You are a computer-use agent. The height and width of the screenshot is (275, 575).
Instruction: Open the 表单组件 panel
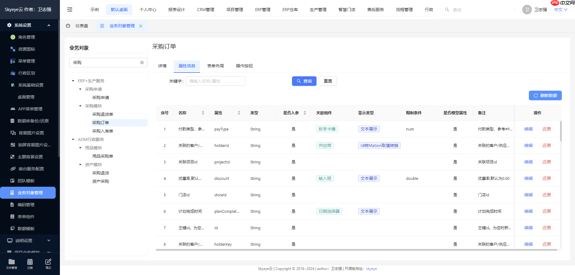(26, 217)
